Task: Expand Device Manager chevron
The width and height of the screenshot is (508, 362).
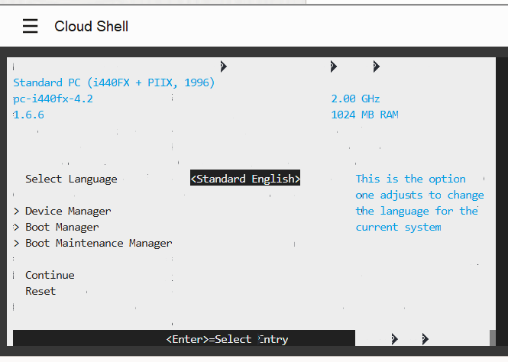Action: point(17,212)
